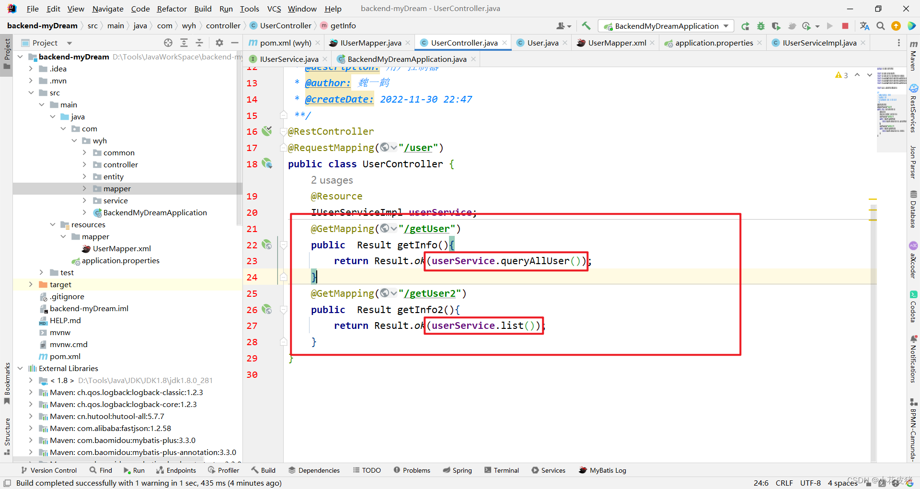Switch to UserMapper.xml editor tab
Viewport: 920px width, 489px height.
point(616,43)
